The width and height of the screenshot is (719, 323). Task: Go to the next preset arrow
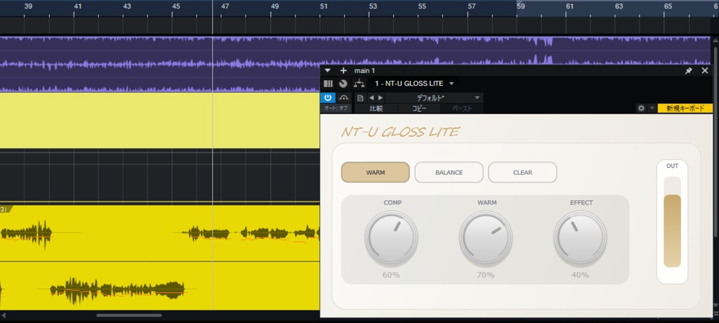380,98
